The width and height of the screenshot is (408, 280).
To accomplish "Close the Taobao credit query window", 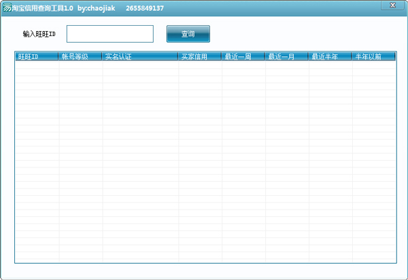I will [x=393, y=5].
